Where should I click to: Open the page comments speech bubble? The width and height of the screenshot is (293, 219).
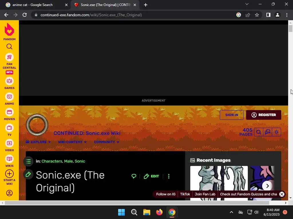[134, 176]
